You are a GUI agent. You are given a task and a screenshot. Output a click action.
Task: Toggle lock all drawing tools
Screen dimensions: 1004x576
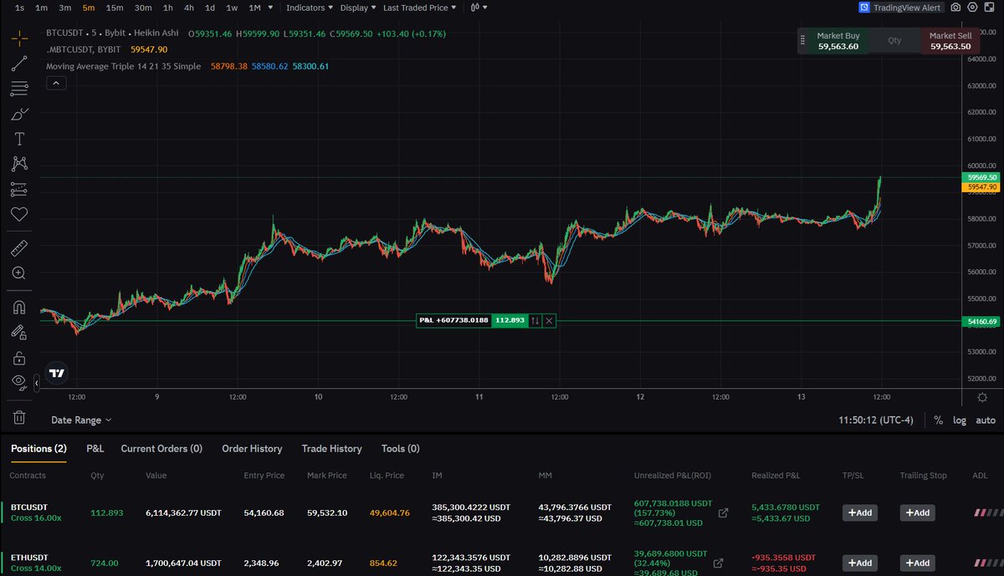(19, 358)
